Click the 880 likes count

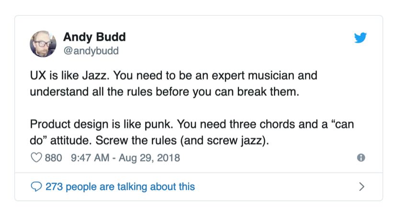(x=53, y=157)
